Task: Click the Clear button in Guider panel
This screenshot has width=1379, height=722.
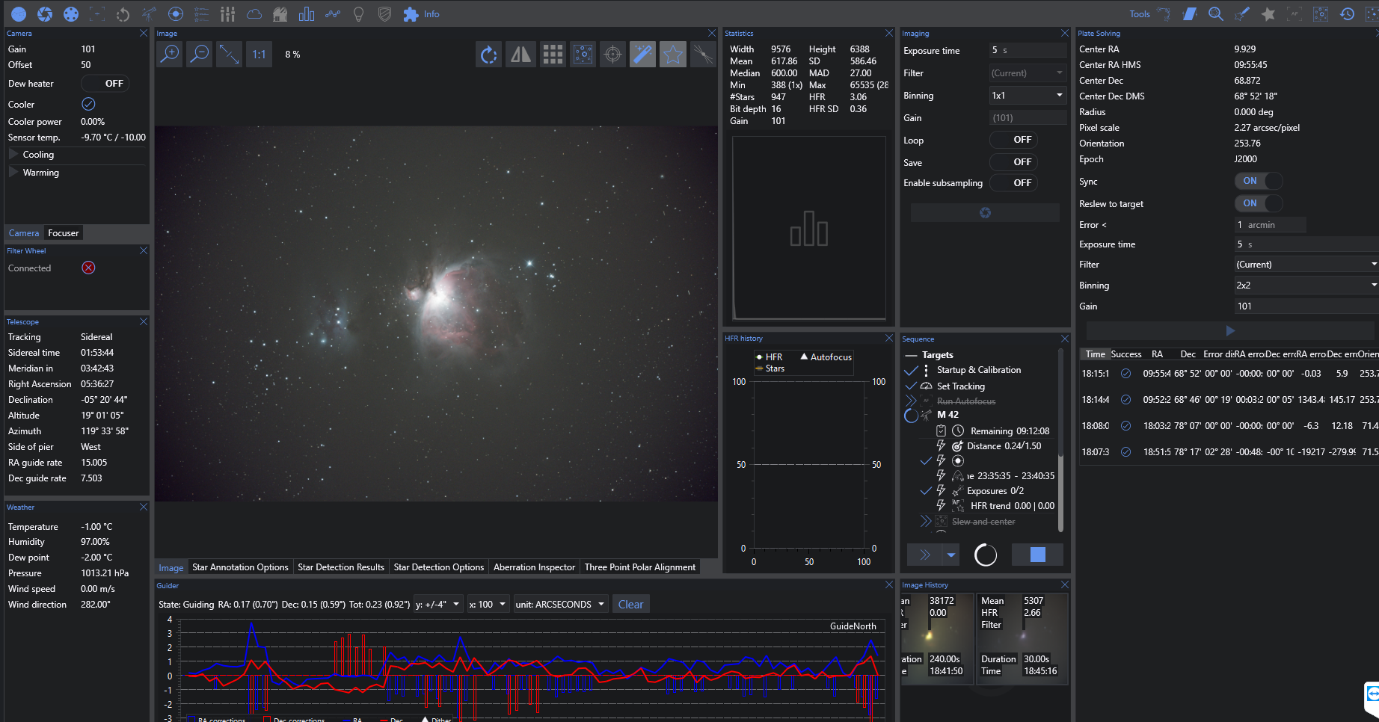Action: (x=630, y=605)
